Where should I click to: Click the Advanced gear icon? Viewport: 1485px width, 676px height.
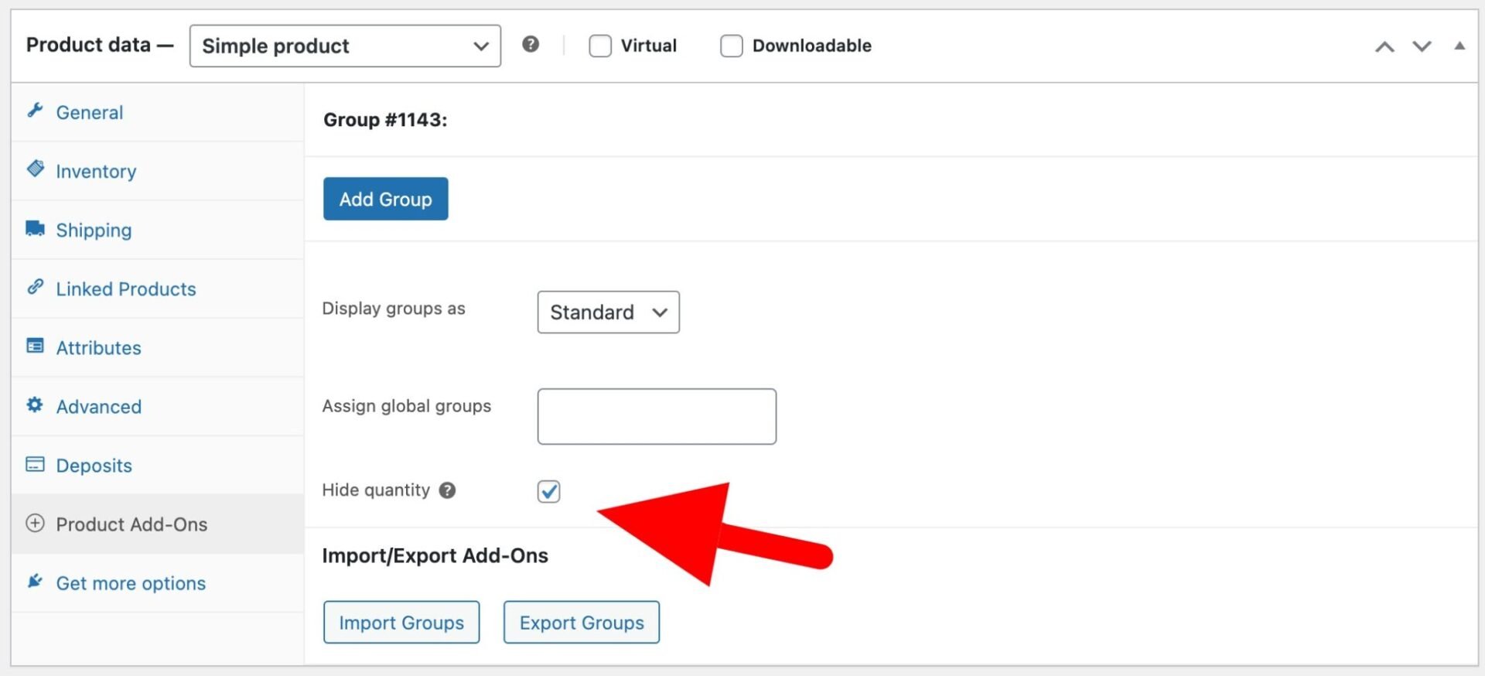35,405
